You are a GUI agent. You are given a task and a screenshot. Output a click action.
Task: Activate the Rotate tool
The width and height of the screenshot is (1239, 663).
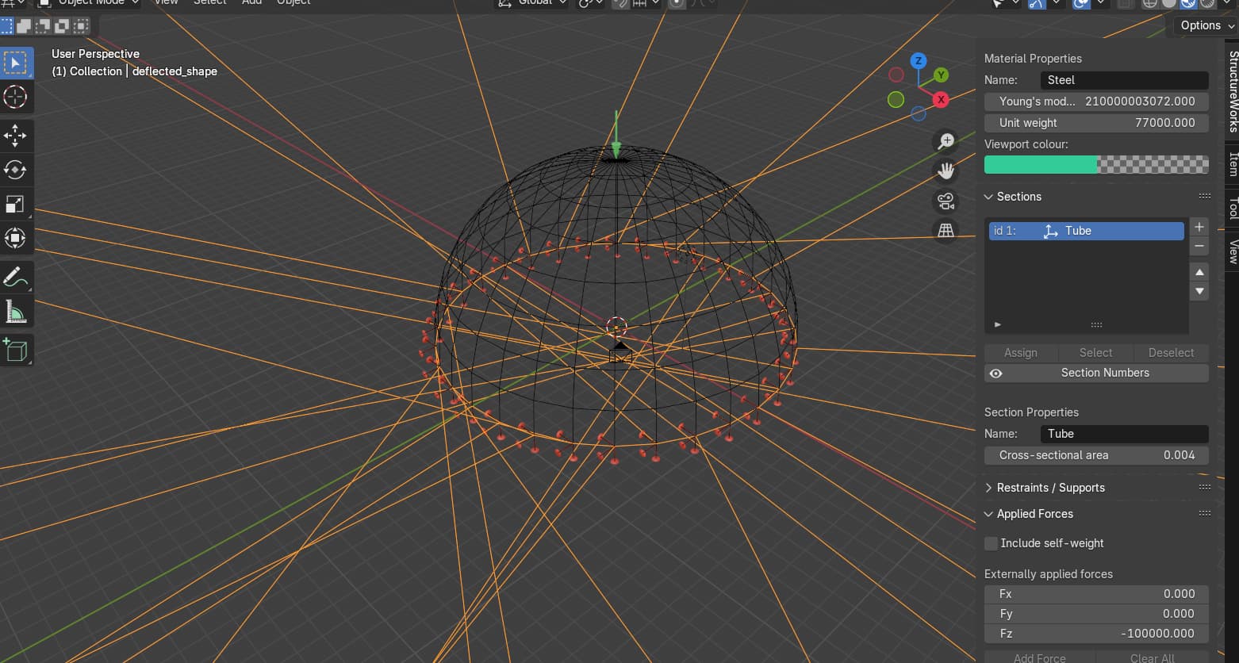tap(15, 170)
